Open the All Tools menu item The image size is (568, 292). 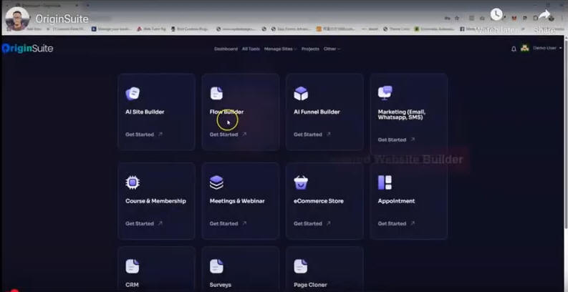pyautogui.click(x=251, y=49)
